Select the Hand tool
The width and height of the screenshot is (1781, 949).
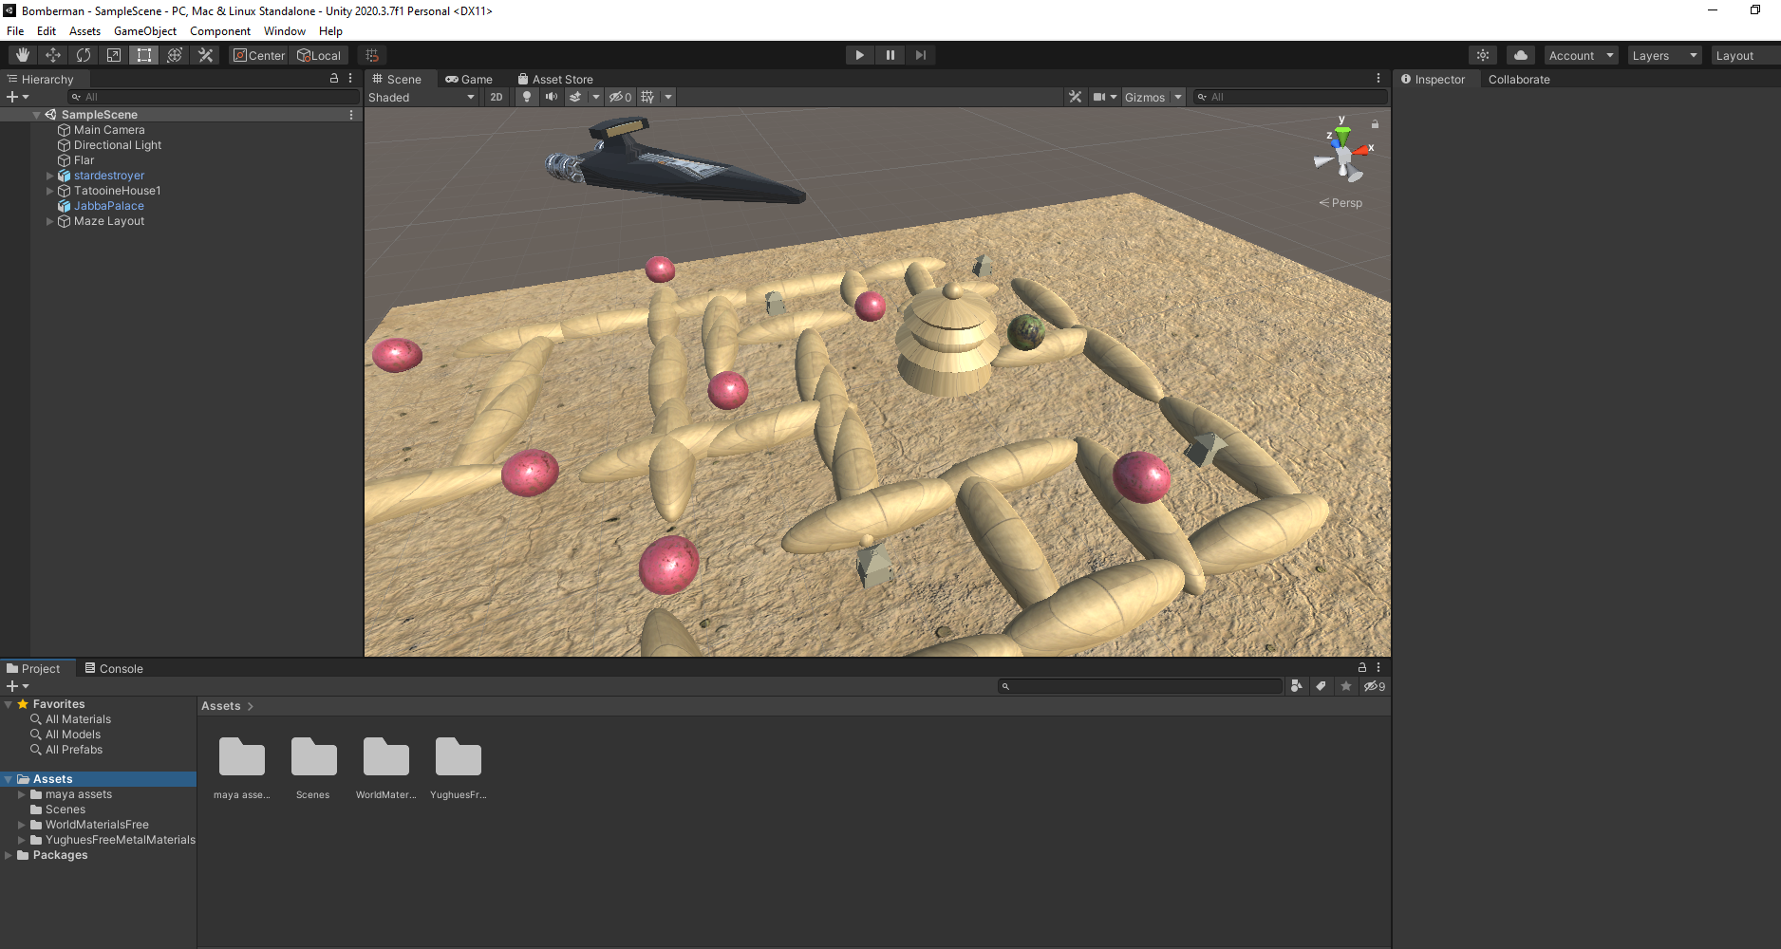[22, 55]
